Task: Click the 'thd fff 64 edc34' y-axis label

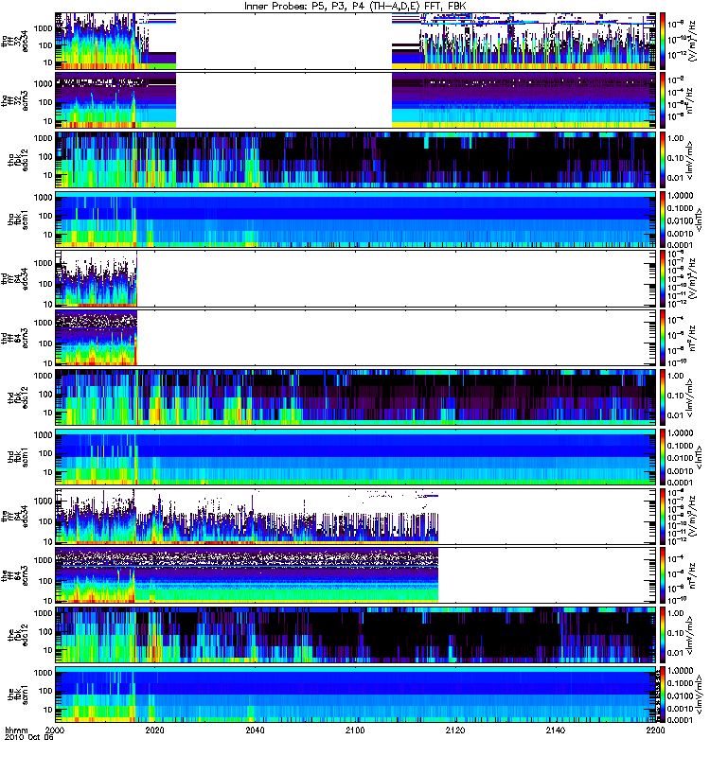Action: click(14, 278)
